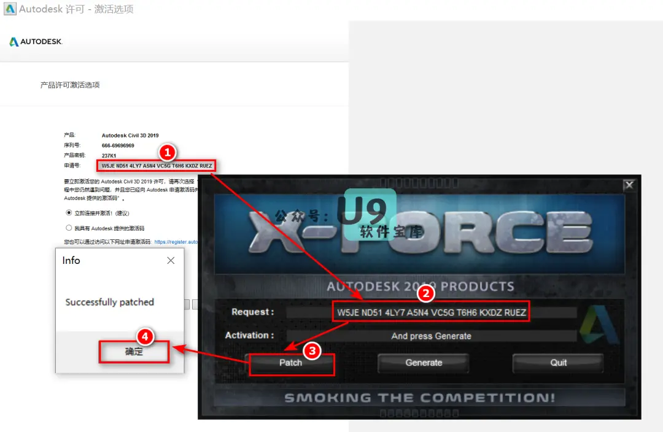
Task: Click the window title Autodesk 许可 - 激活选项
Action: click(77, 9)
